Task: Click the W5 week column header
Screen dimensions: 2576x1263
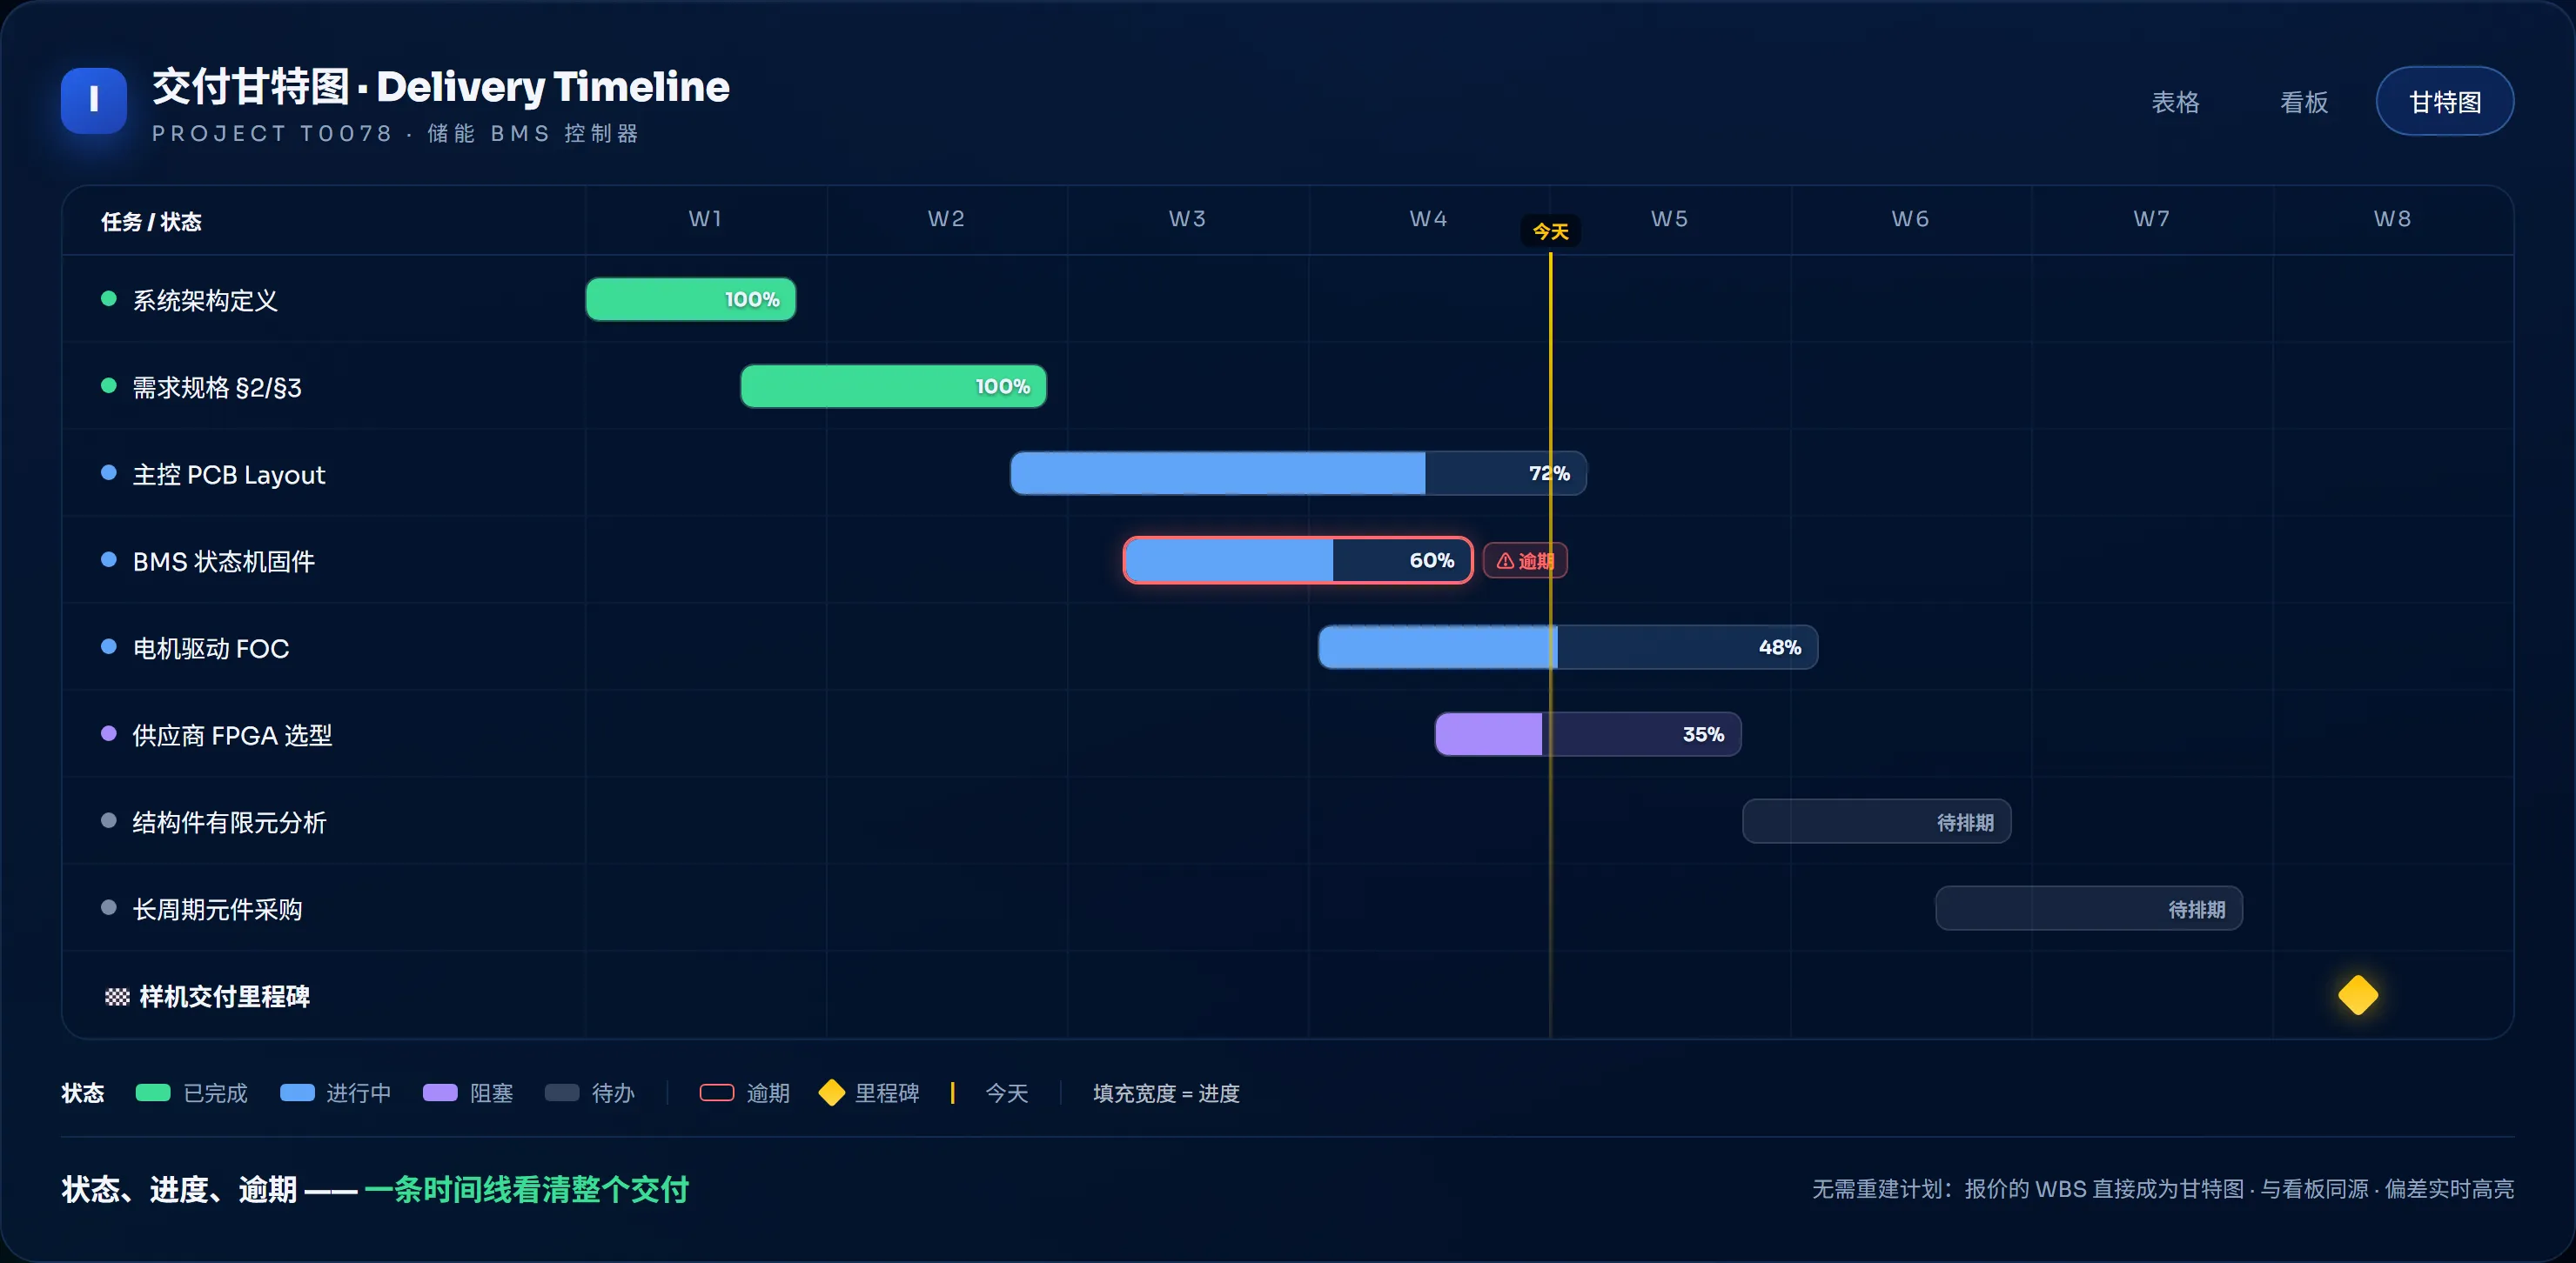Action: point(1669,219)
